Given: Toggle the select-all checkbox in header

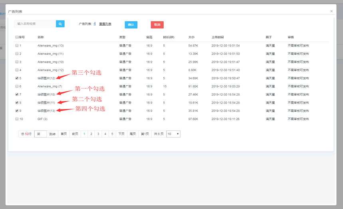Looking at the screenshot, I should [x=17, y=37].
